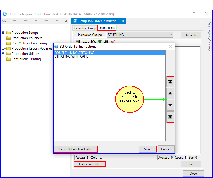Pin the Menu panel with pushpin icon
The height and width of the screenshot is (178, 213).
click(x=66, y=21)
